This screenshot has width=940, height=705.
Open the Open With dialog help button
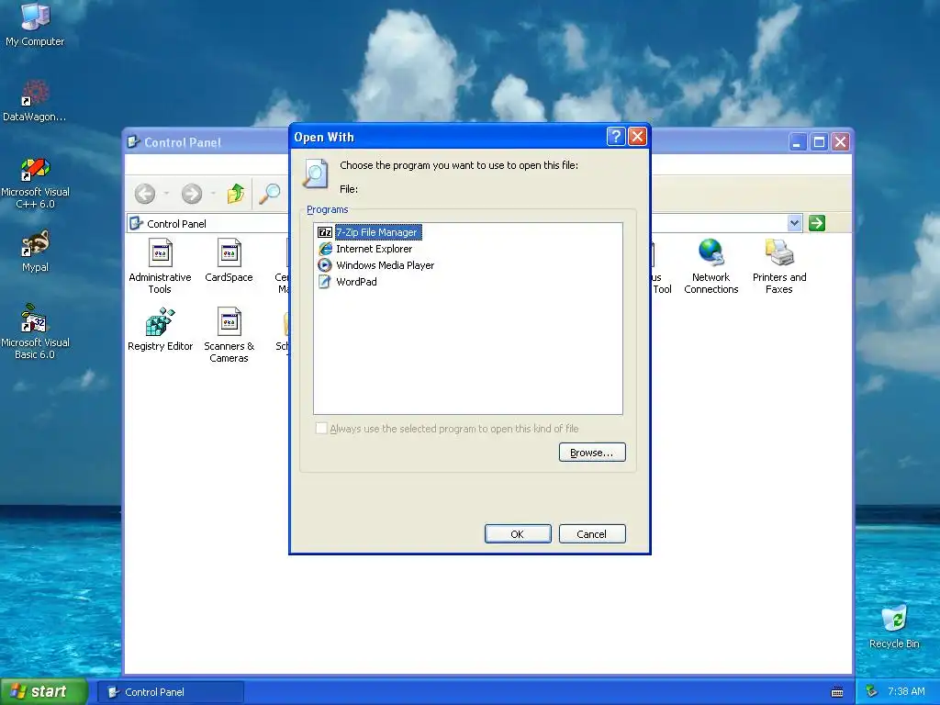coord(616,138)
